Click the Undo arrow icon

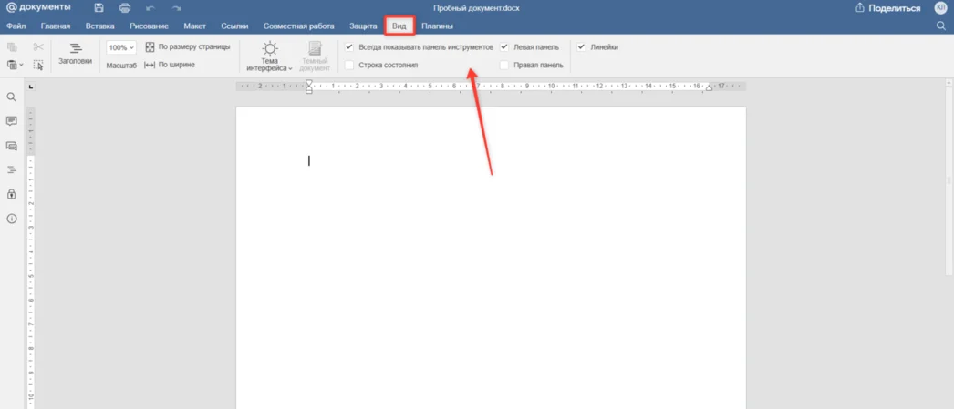click(x=150, y=8)
